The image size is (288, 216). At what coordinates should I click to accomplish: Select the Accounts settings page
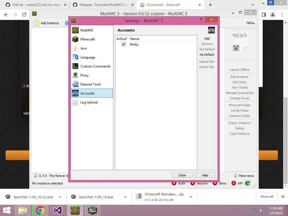tap(92, 93)
